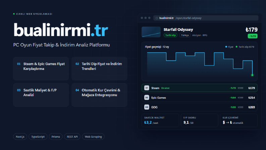Select the Türkçe language tag

(x=185, y=35)
